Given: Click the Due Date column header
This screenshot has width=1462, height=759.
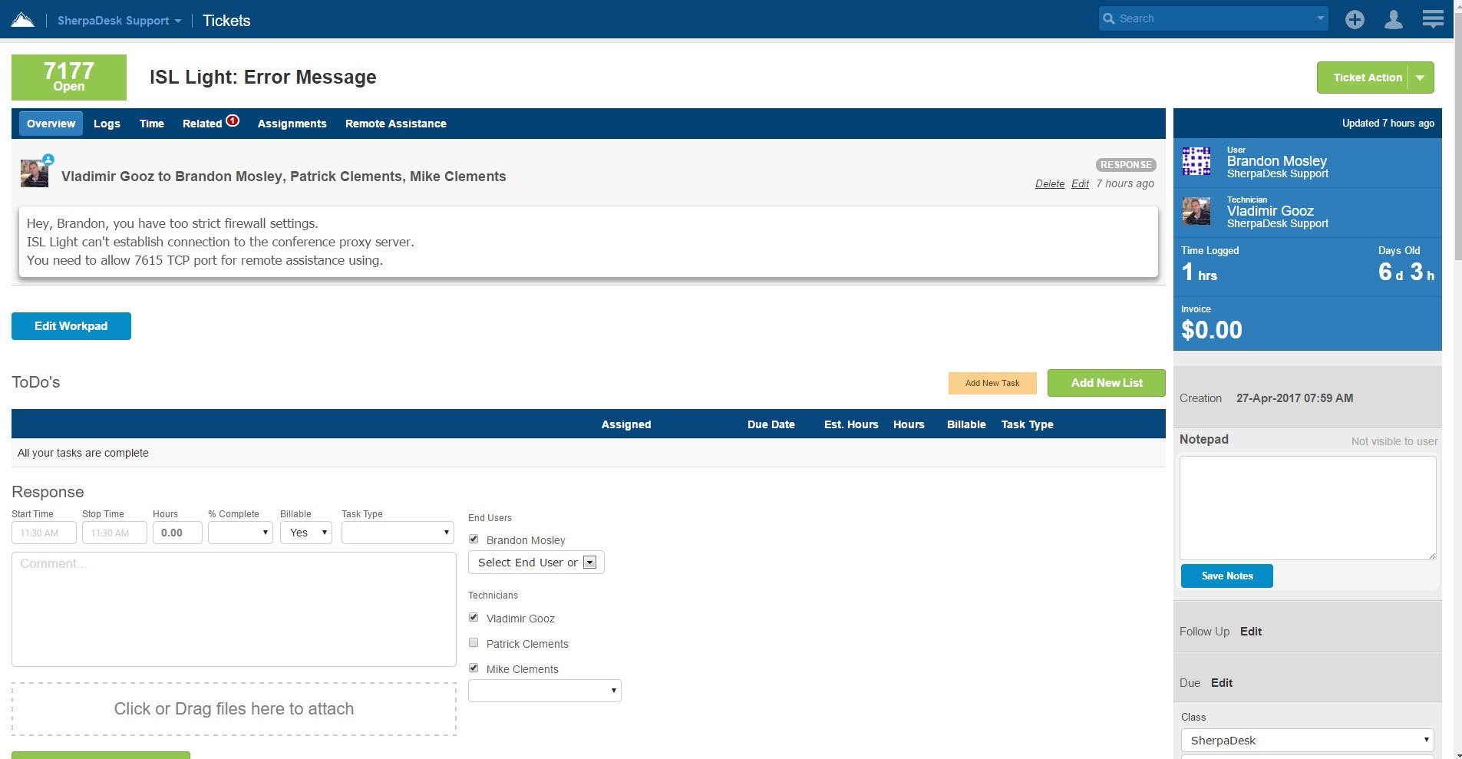Looking at the screenshot, I should point(771,424).
